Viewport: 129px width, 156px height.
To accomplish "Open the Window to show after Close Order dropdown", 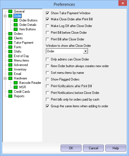I will [x=85, y=51].
